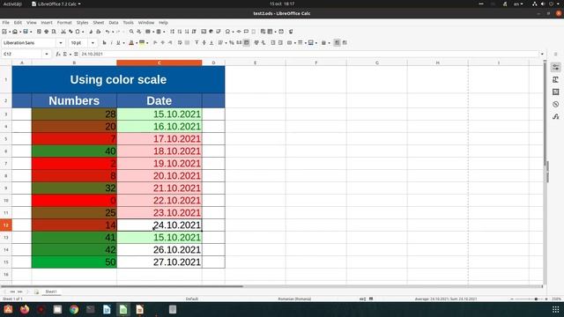The width and height of the screenshot is (564, 317).
Task: Open the Format menu
Action: pyautogui.click(x=64, y=22)
